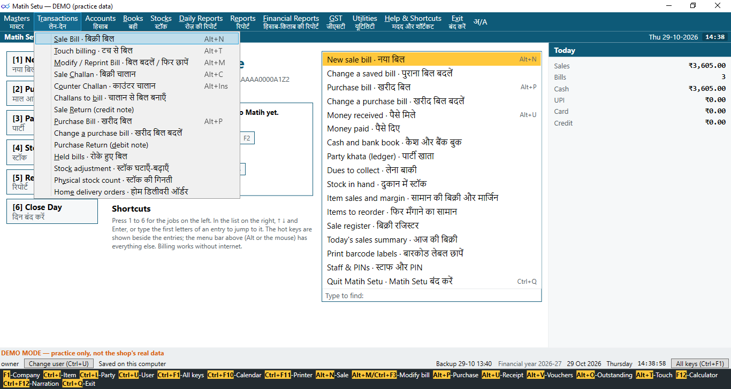Choose Challans to bill entry
Viewport: 731px width, 389px height.
pyautogui.click(x=138, y=98)
